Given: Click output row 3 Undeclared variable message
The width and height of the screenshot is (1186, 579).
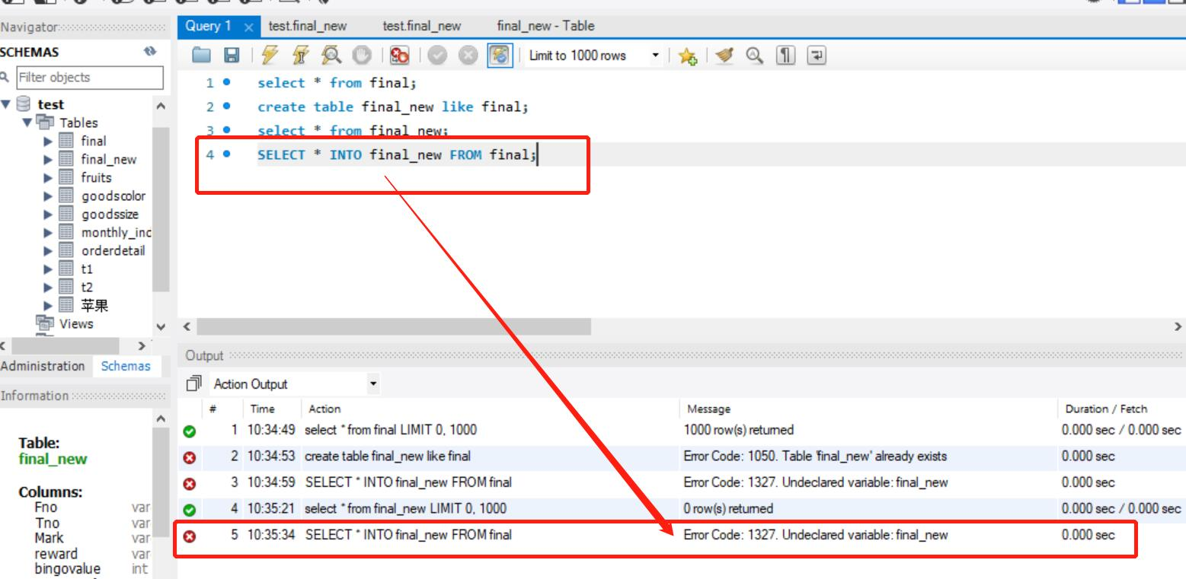Looking at the screenshot, I should tap(816, 482).
